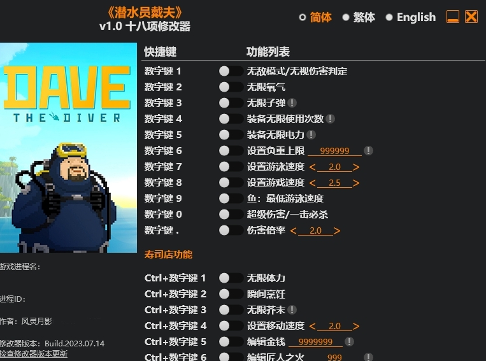Viewport: 486px width, 361px height.
Task: Click the 功能列表 column header
Action: coord(268,52)
